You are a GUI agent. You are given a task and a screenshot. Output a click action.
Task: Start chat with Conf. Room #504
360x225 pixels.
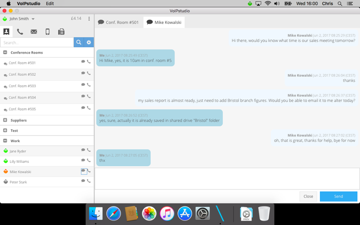coord(83,96)
